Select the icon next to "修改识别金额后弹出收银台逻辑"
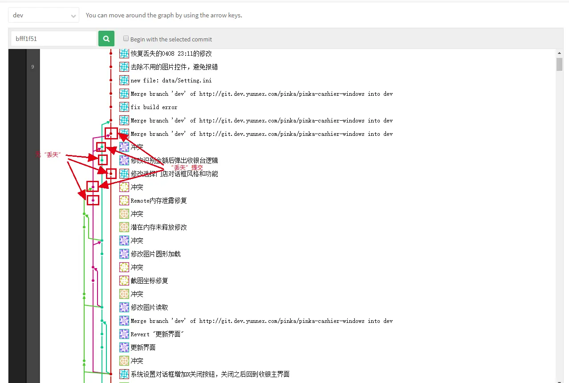This screenshot has width=569, height=383. pyautogui.click(x=123, y=160)
